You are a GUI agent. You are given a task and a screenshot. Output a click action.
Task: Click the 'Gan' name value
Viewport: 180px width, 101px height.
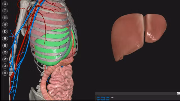coord(112,98)
